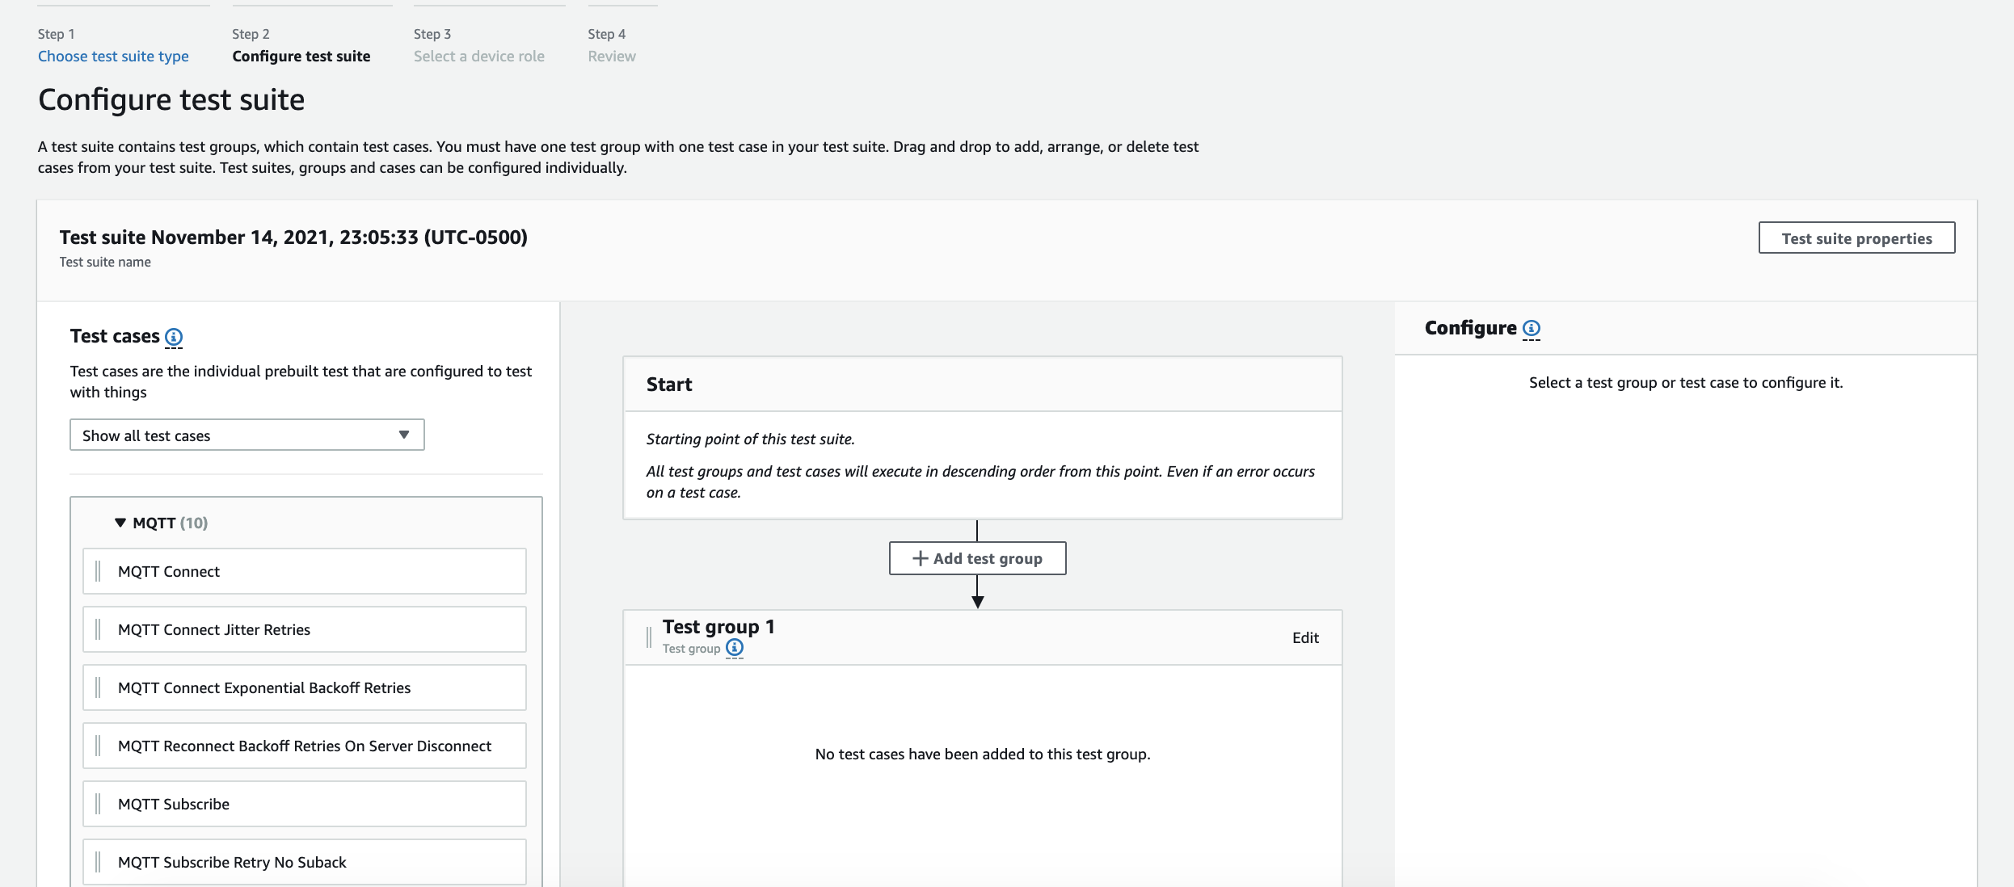Select MQTT Connect Exponential Backoff Retries case
This screenshot has width=2014, height=887.
click(264, 687)
